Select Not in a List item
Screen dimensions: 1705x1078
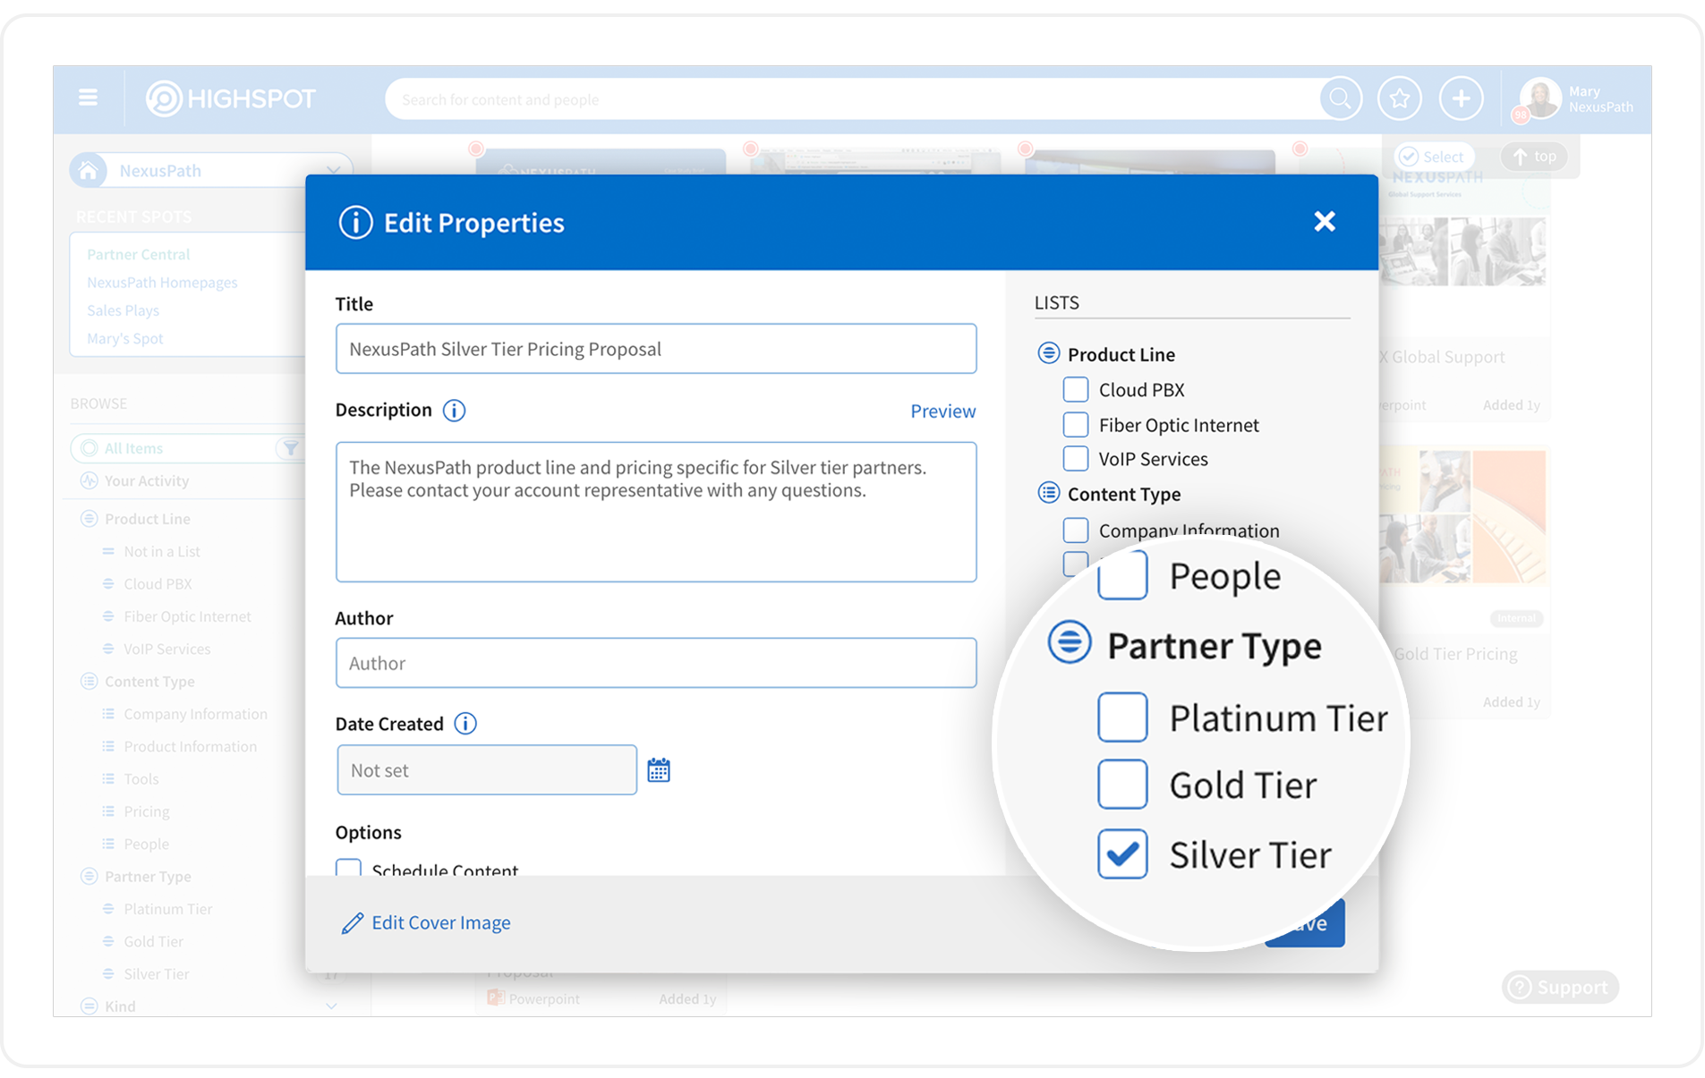point(162,552)
